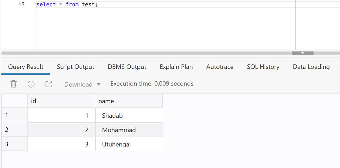340x168 pixels.
Task: Open the Data Loading tab
Action: tap(311, 67)
